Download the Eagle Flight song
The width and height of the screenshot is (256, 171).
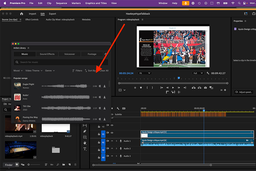point(104,86)
